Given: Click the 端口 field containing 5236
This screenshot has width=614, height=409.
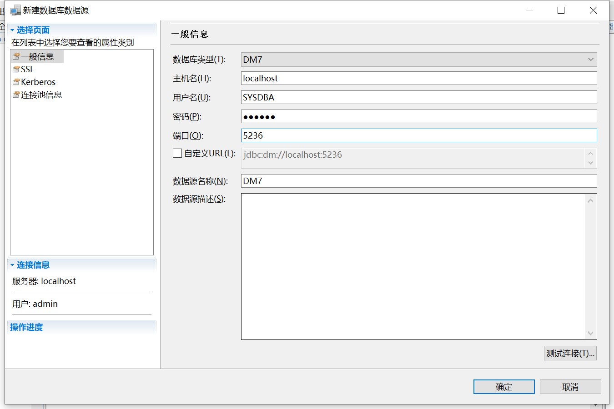Looking at the screenshot, I should pos(419,135).
